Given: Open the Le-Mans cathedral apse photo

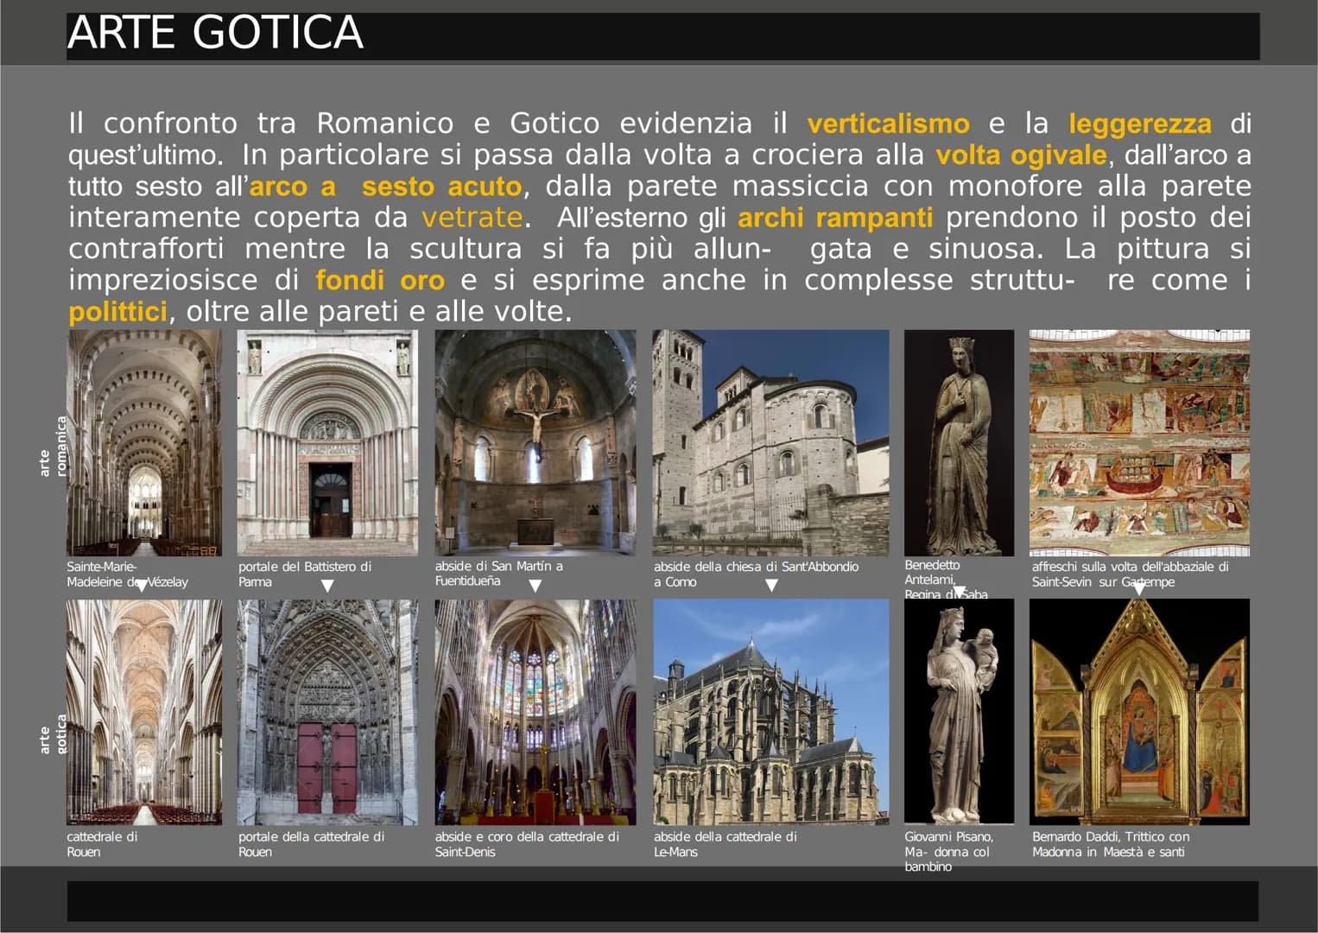Looking at the screenshot, I should (770, 712).
